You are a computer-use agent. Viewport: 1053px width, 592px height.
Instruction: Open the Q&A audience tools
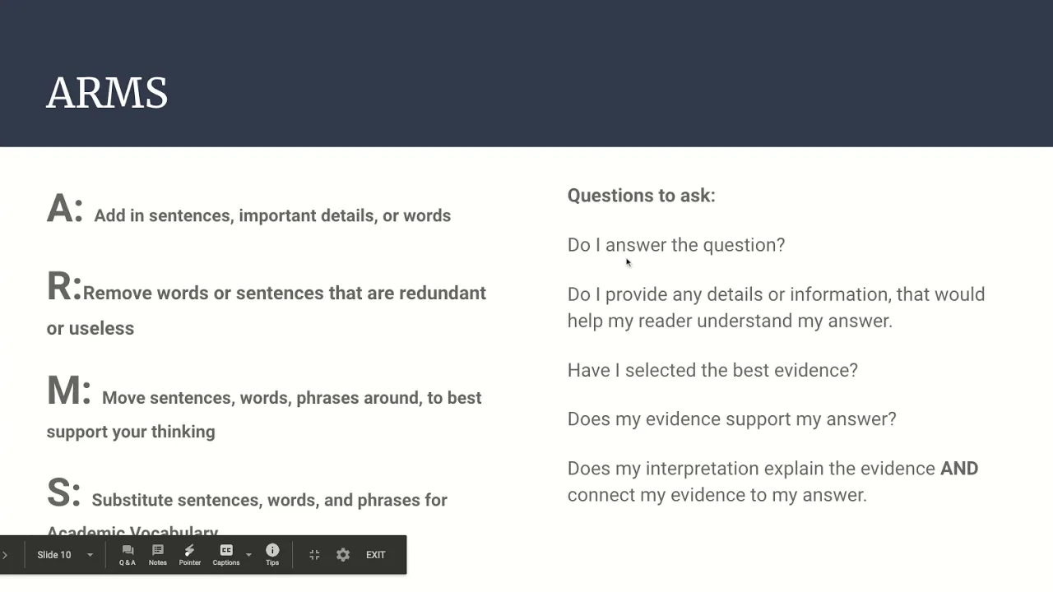click(x=128, y=555)
